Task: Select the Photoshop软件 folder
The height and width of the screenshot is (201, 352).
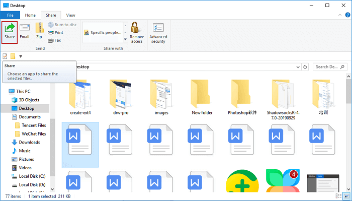Action: pos(242,97)
